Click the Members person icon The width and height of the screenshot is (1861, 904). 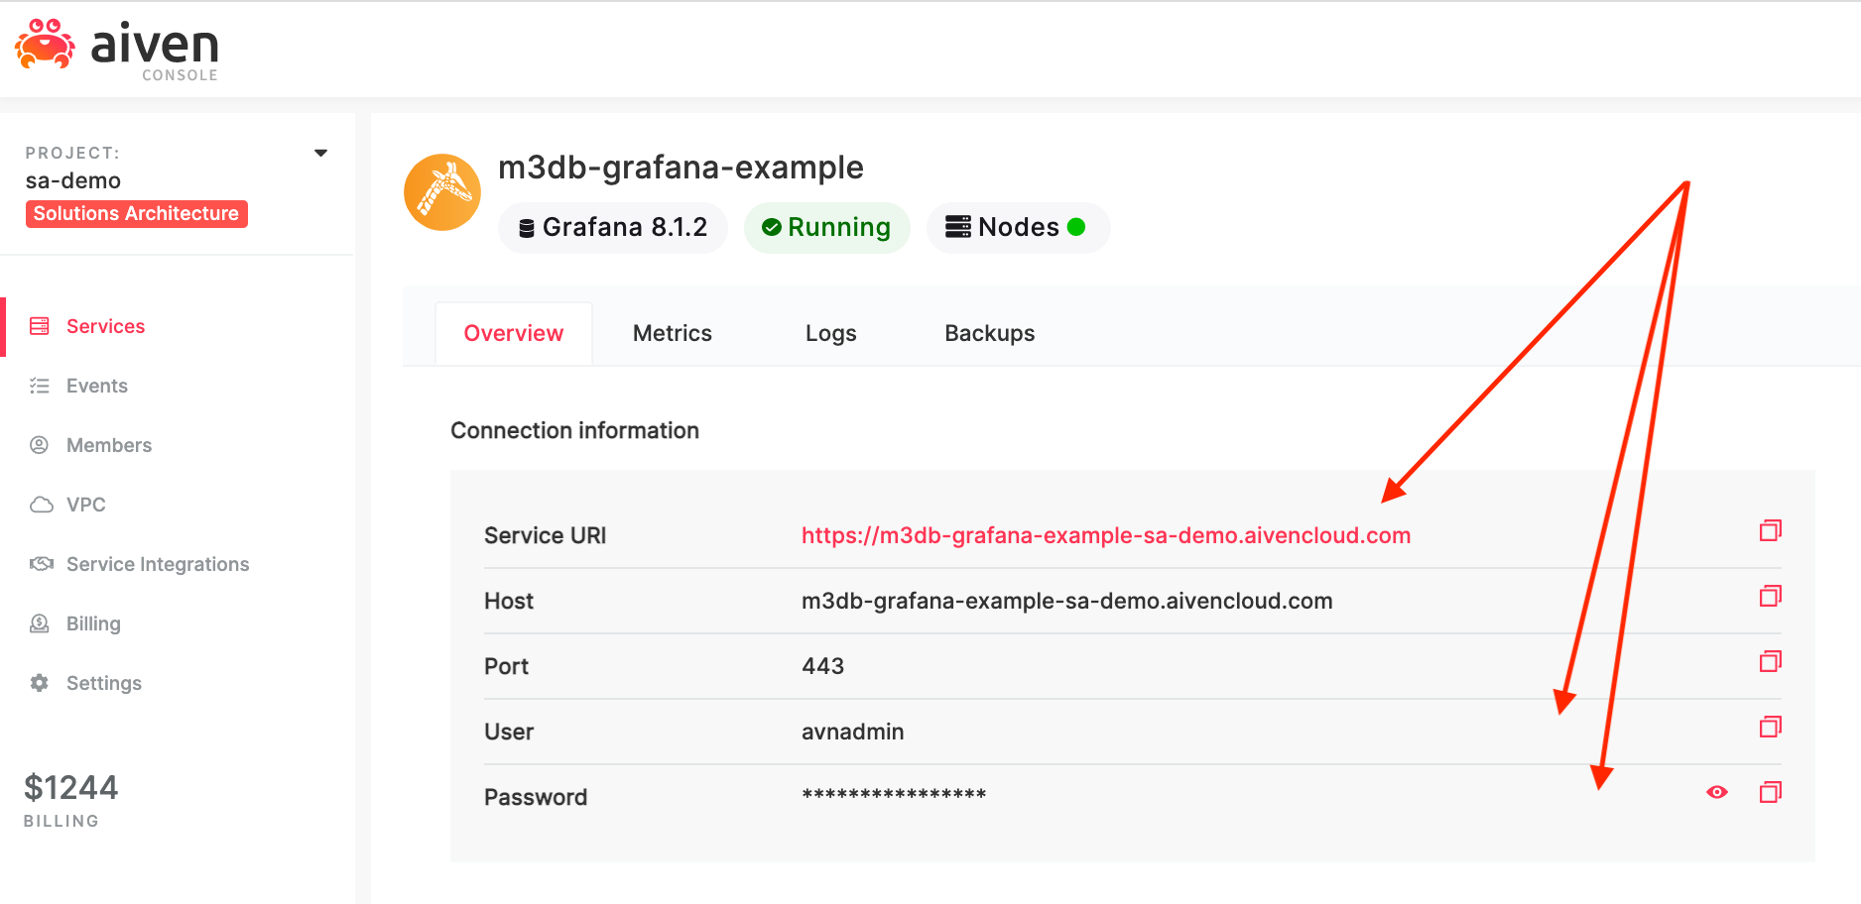click(40, 445)
